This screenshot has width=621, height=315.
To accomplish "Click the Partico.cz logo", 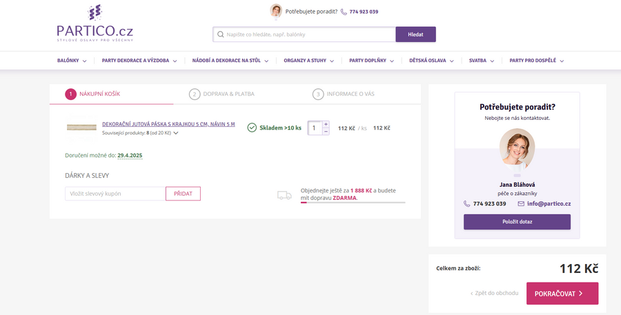I will 95,25.
